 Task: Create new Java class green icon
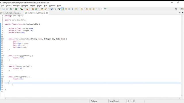coord(36,9)
